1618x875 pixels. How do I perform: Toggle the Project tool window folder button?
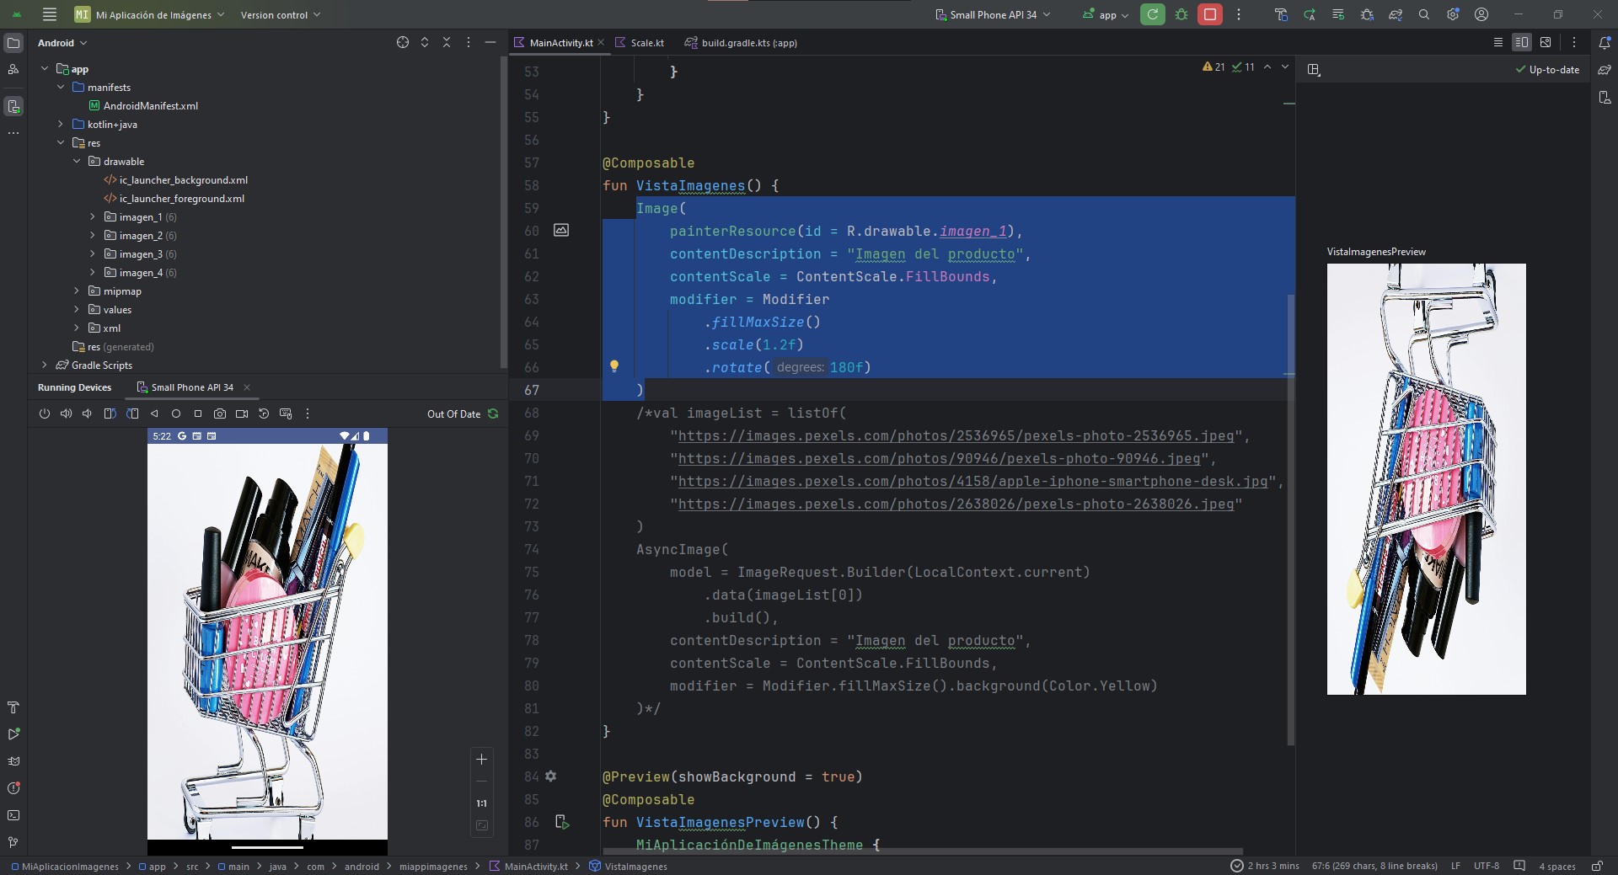pos(13,43)
